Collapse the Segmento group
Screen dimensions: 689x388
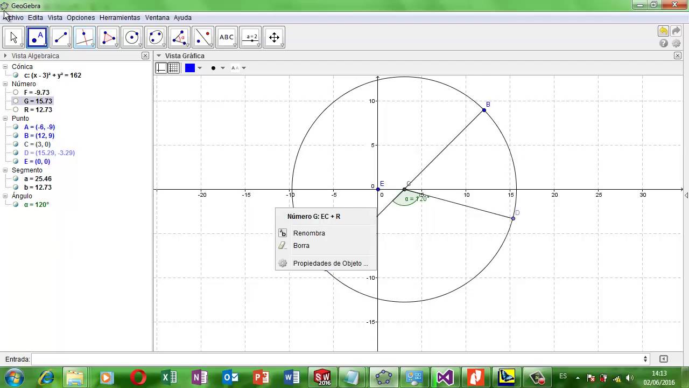(x=5, y=170)
